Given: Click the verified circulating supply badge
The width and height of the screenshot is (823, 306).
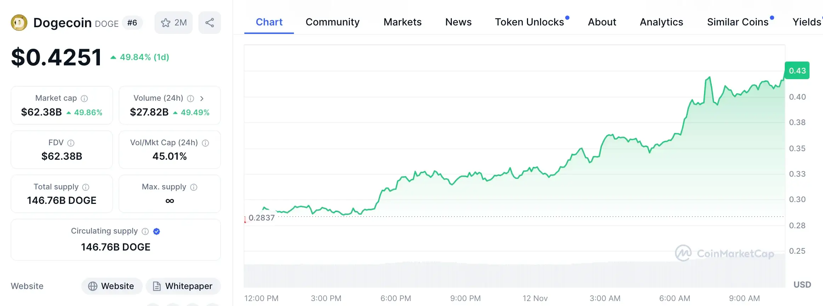Looking at the screenshot, I should [x=157, y=231].
